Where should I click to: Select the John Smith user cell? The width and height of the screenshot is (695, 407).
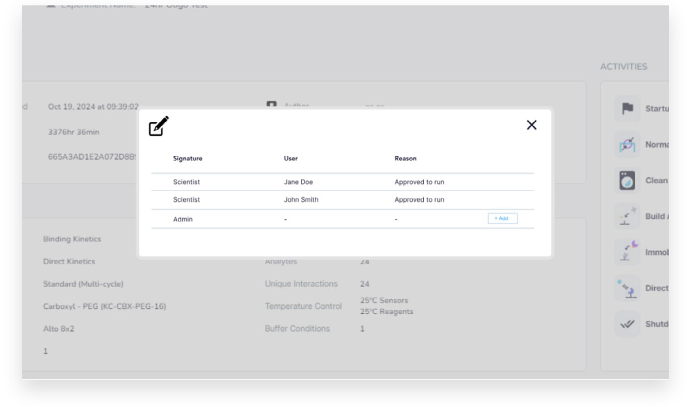[301, 200]
